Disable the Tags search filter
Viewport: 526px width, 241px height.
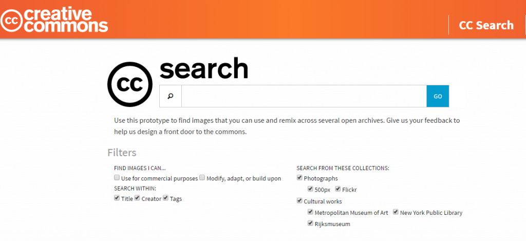166,198
